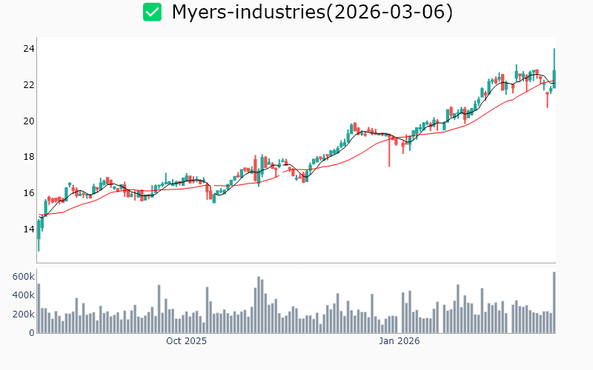Pick the mid-November volume bar peaking near 600k
This screenshot has width=593, height=370.
[x=259, y=305]
